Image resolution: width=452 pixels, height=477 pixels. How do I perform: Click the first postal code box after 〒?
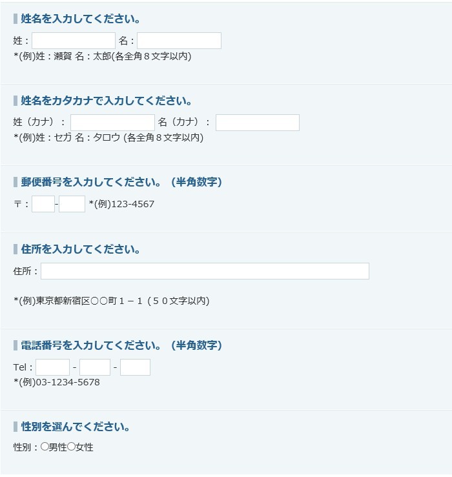coord(43,205)
